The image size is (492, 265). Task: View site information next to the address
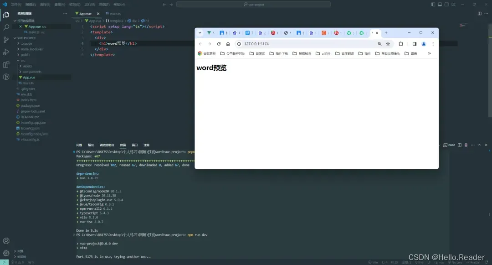[x=239, y=44]
